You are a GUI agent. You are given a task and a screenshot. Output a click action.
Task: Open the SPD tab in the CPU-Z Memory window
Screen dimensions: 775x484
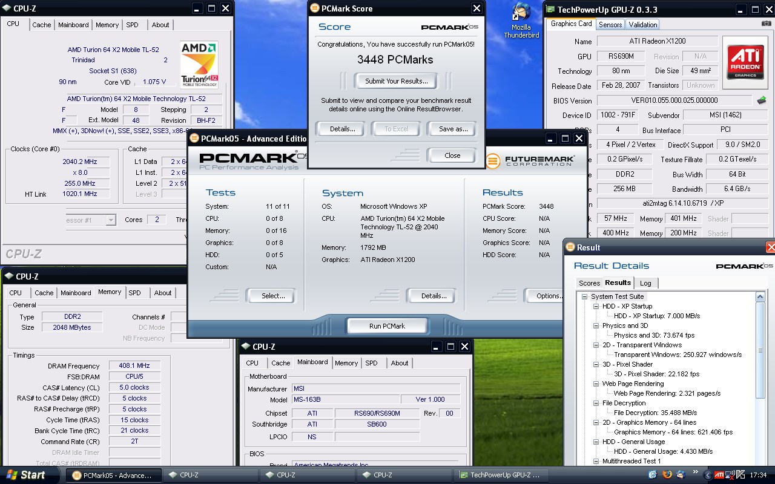[x=135, y=293]
